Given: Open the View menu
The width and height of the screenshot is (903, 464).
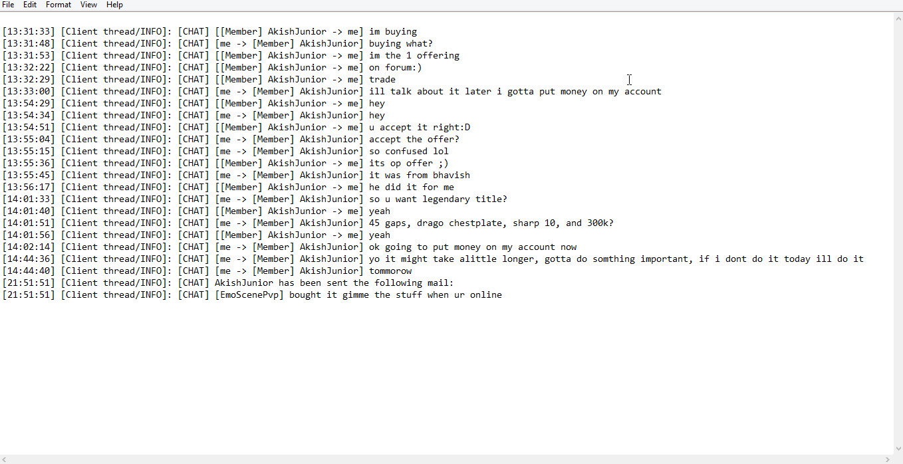Looking at the screenshot, I should 88,5.
